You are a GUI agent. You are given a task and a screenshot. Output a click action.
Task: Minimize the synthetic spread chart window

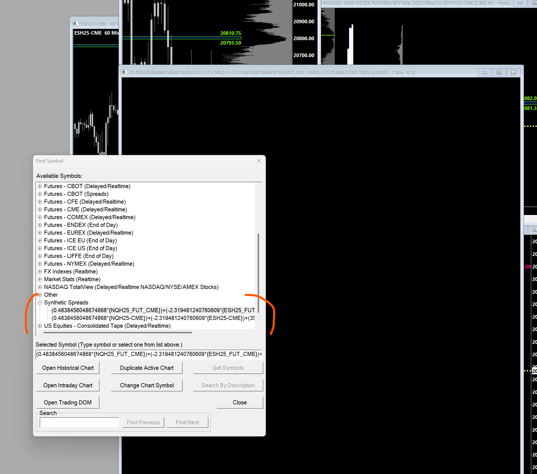484,72
